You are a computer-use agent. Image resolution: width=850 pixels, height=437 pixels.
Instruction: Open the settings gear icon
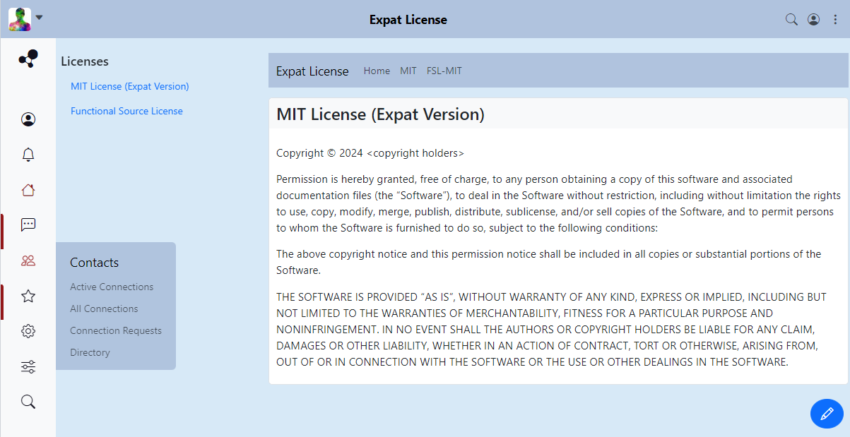pos(28,331)
